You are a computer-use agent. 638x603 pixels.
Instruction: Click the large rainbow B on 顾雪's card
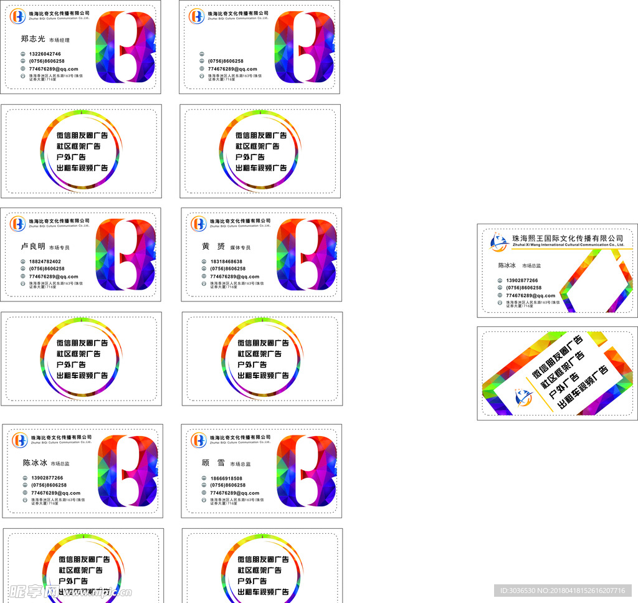click(307, 471)
